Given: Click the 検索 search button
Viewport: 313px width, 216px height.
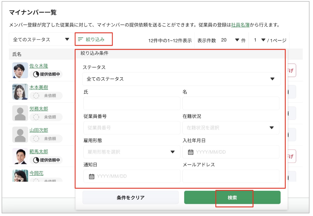Looking at the screenshot, I should tap(232, 197).
